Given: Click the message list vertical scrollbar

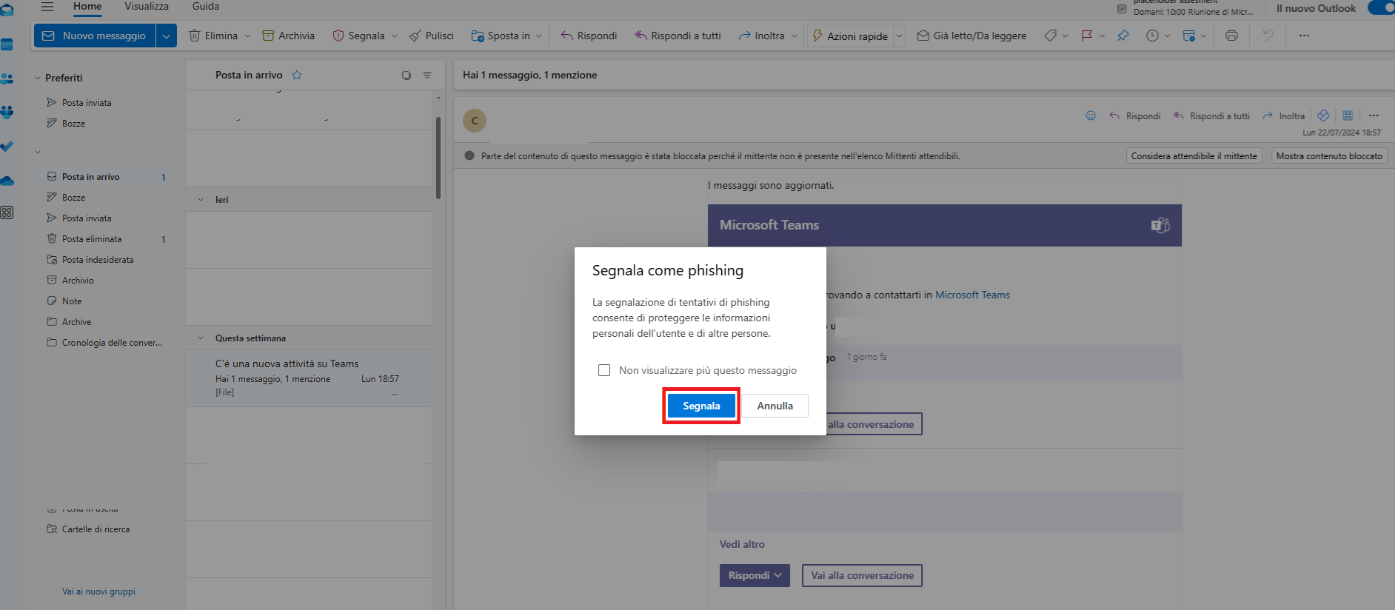Looking at the screenshot, I should [438, 157].
